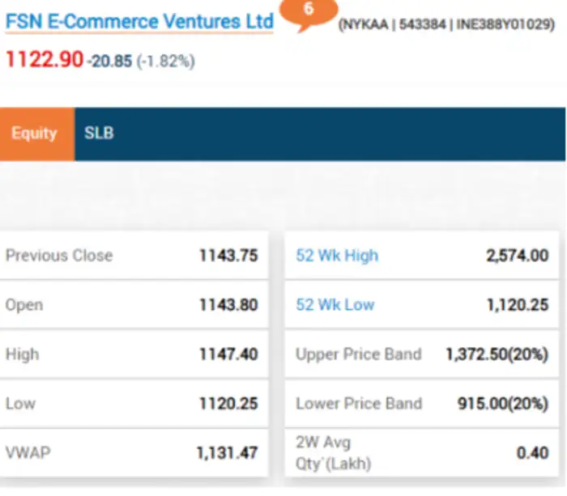567x496 pixels.
Task: Click the VWAP value 1,131.47
Action: point(227,453)
